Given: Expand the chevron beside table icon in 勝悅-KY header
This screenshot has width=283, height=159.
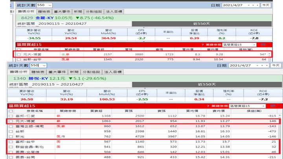Looking at the screenshot, I should point(279,106).
